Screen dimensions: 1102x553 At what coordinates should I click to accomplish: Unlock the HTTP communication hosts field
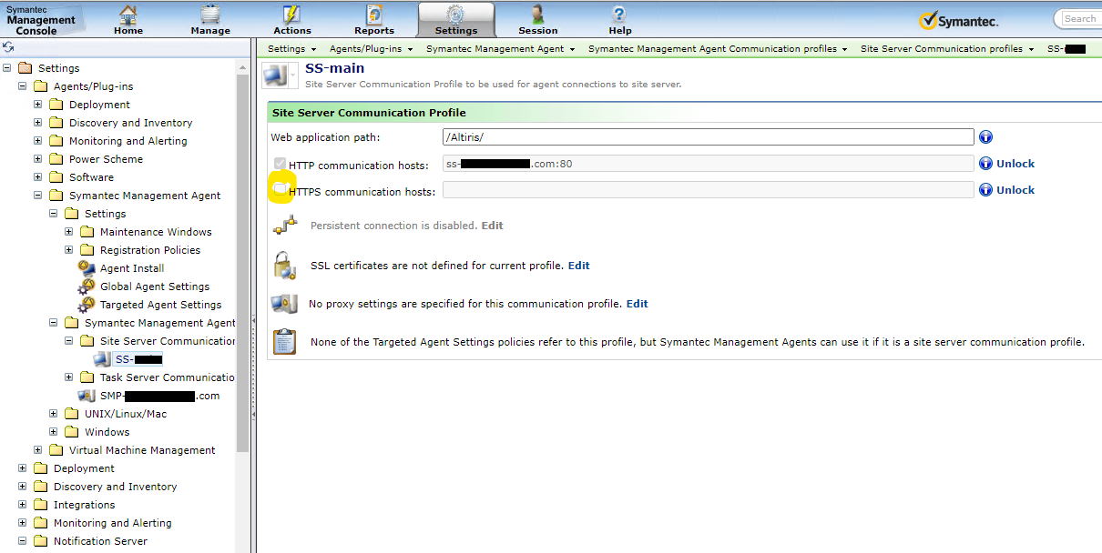[1015, 164]
